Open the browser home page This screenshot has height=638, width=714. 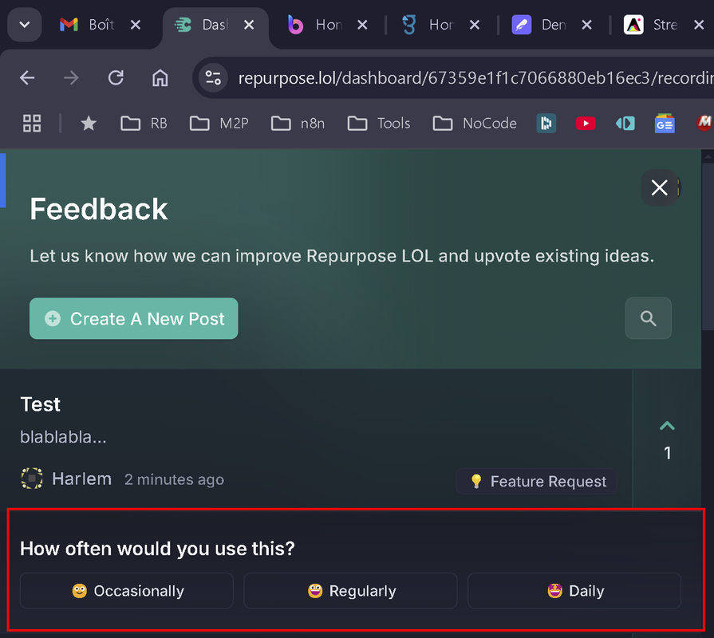160,78
